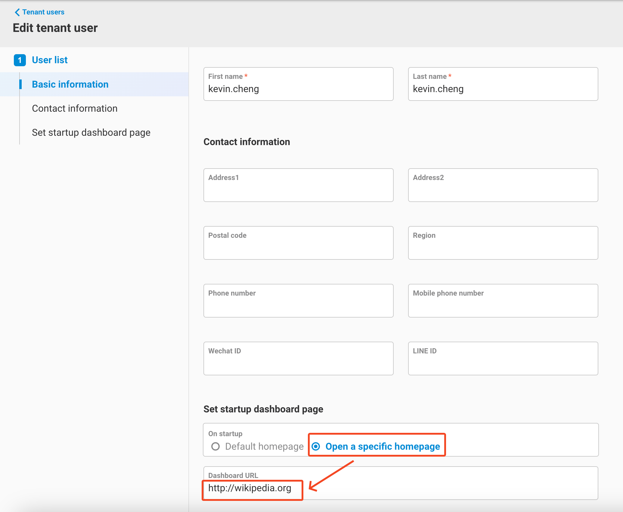Viewport: 623px width, 512px height.
Task: Click the required asterisk on First name label
Action: click(246, 76)
